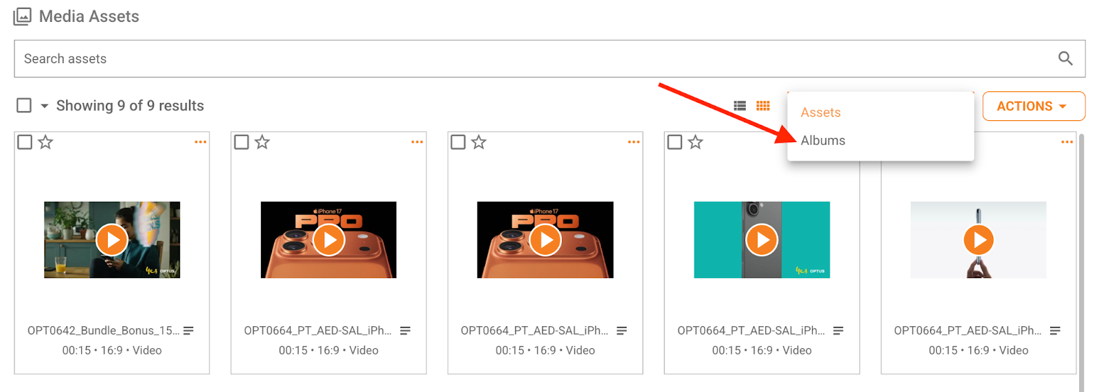Viewport: 1099px width, 392px height.
Task: Click the Media Assets header icon
Action: tap(22, 16)
